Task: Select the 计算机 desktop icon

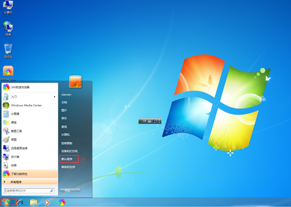Action: tap(8, 7)
